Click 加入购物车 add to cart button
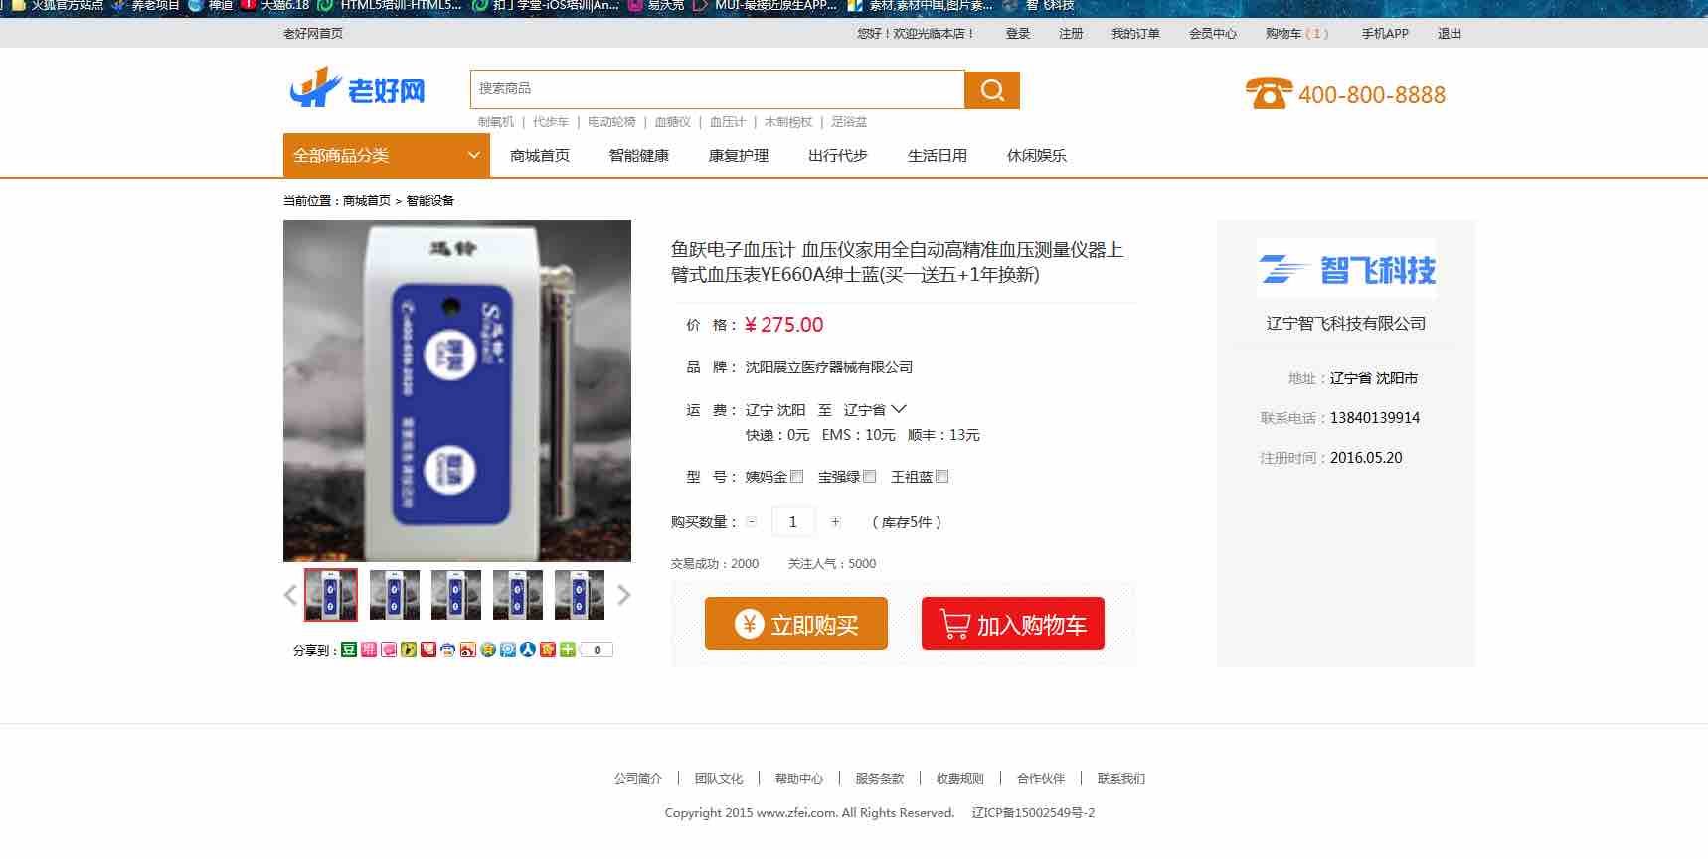The image size is (1708, 859). 1012,624
